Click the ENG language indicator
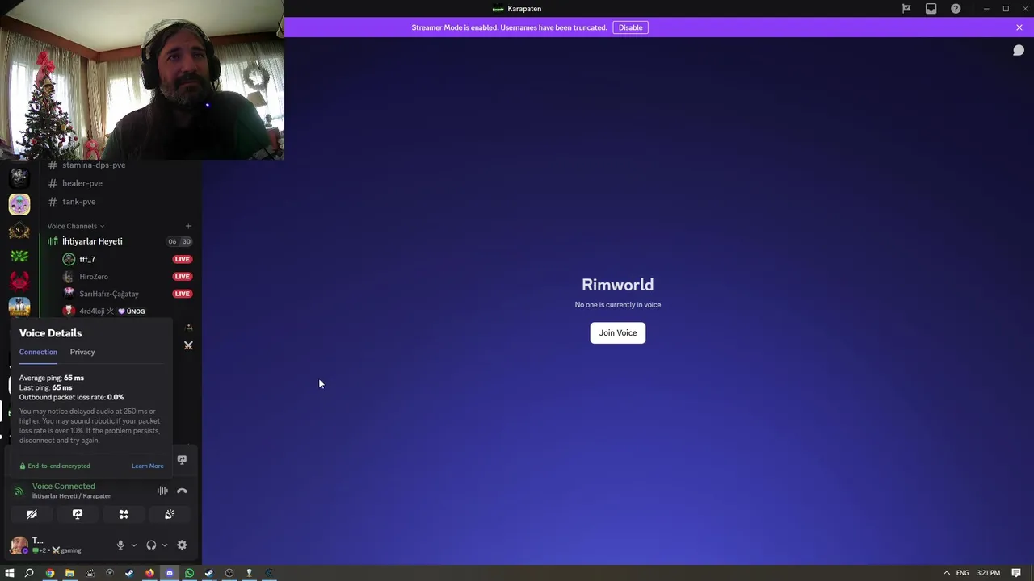Image resolution: width=1034 pixels, height=581 pixels. (x=963, y=573)
